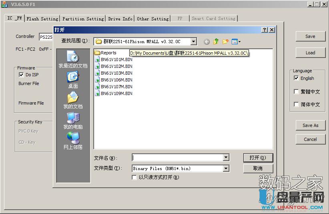Enable open as read-only (以只读方式打开) checkbox
This screenshot has width=329, height=214.
[x=134, y=177]
